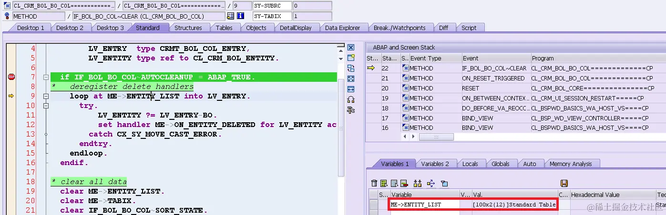Select the Variables 1 tab
666x215 pixels.
pyautogui.click(x=395, y=164)
